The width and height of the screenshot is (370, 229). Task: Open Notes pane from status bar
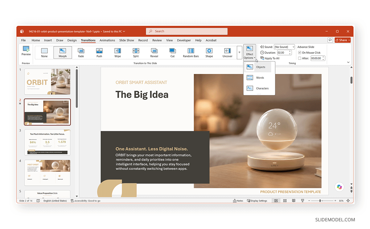tap(238, 201)
